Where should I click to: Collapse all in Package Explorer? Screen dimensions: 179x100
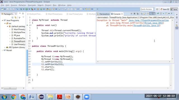coord(12,17)
